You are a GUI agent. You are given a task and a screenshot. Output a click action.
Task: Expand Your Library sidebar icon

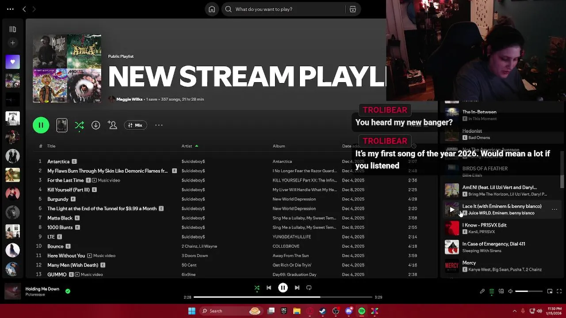point(12,29)
